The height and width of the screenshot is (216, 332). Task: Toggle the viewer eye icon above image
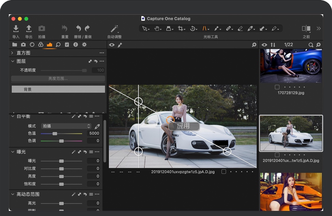(112, 45)
